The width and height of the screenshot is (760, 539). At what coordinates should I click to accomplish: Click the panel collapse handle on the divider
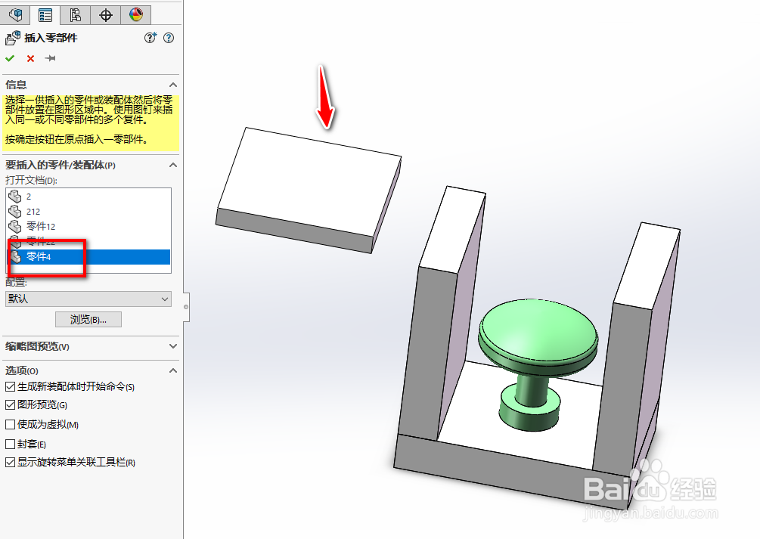(x=186, y=307)
